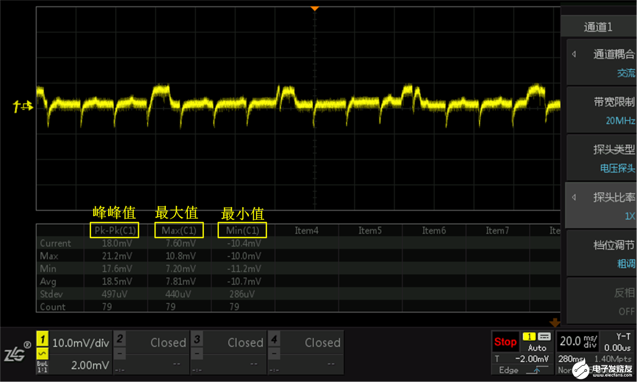
Task: Click the current Max value 7.60mV
Action: click(x=181, y=243)
